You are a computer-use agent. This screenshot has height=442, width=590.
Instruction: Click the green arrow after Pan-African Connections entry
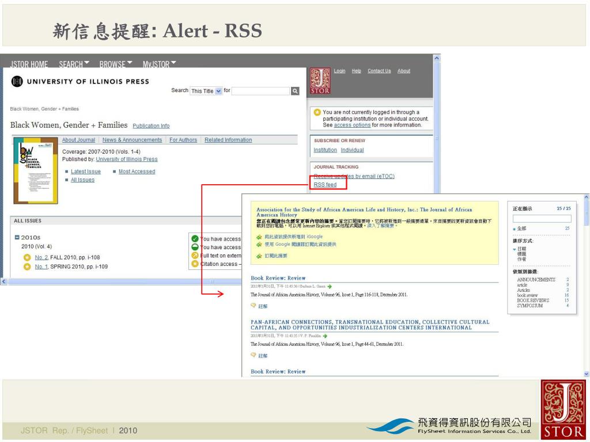[325, 336]
